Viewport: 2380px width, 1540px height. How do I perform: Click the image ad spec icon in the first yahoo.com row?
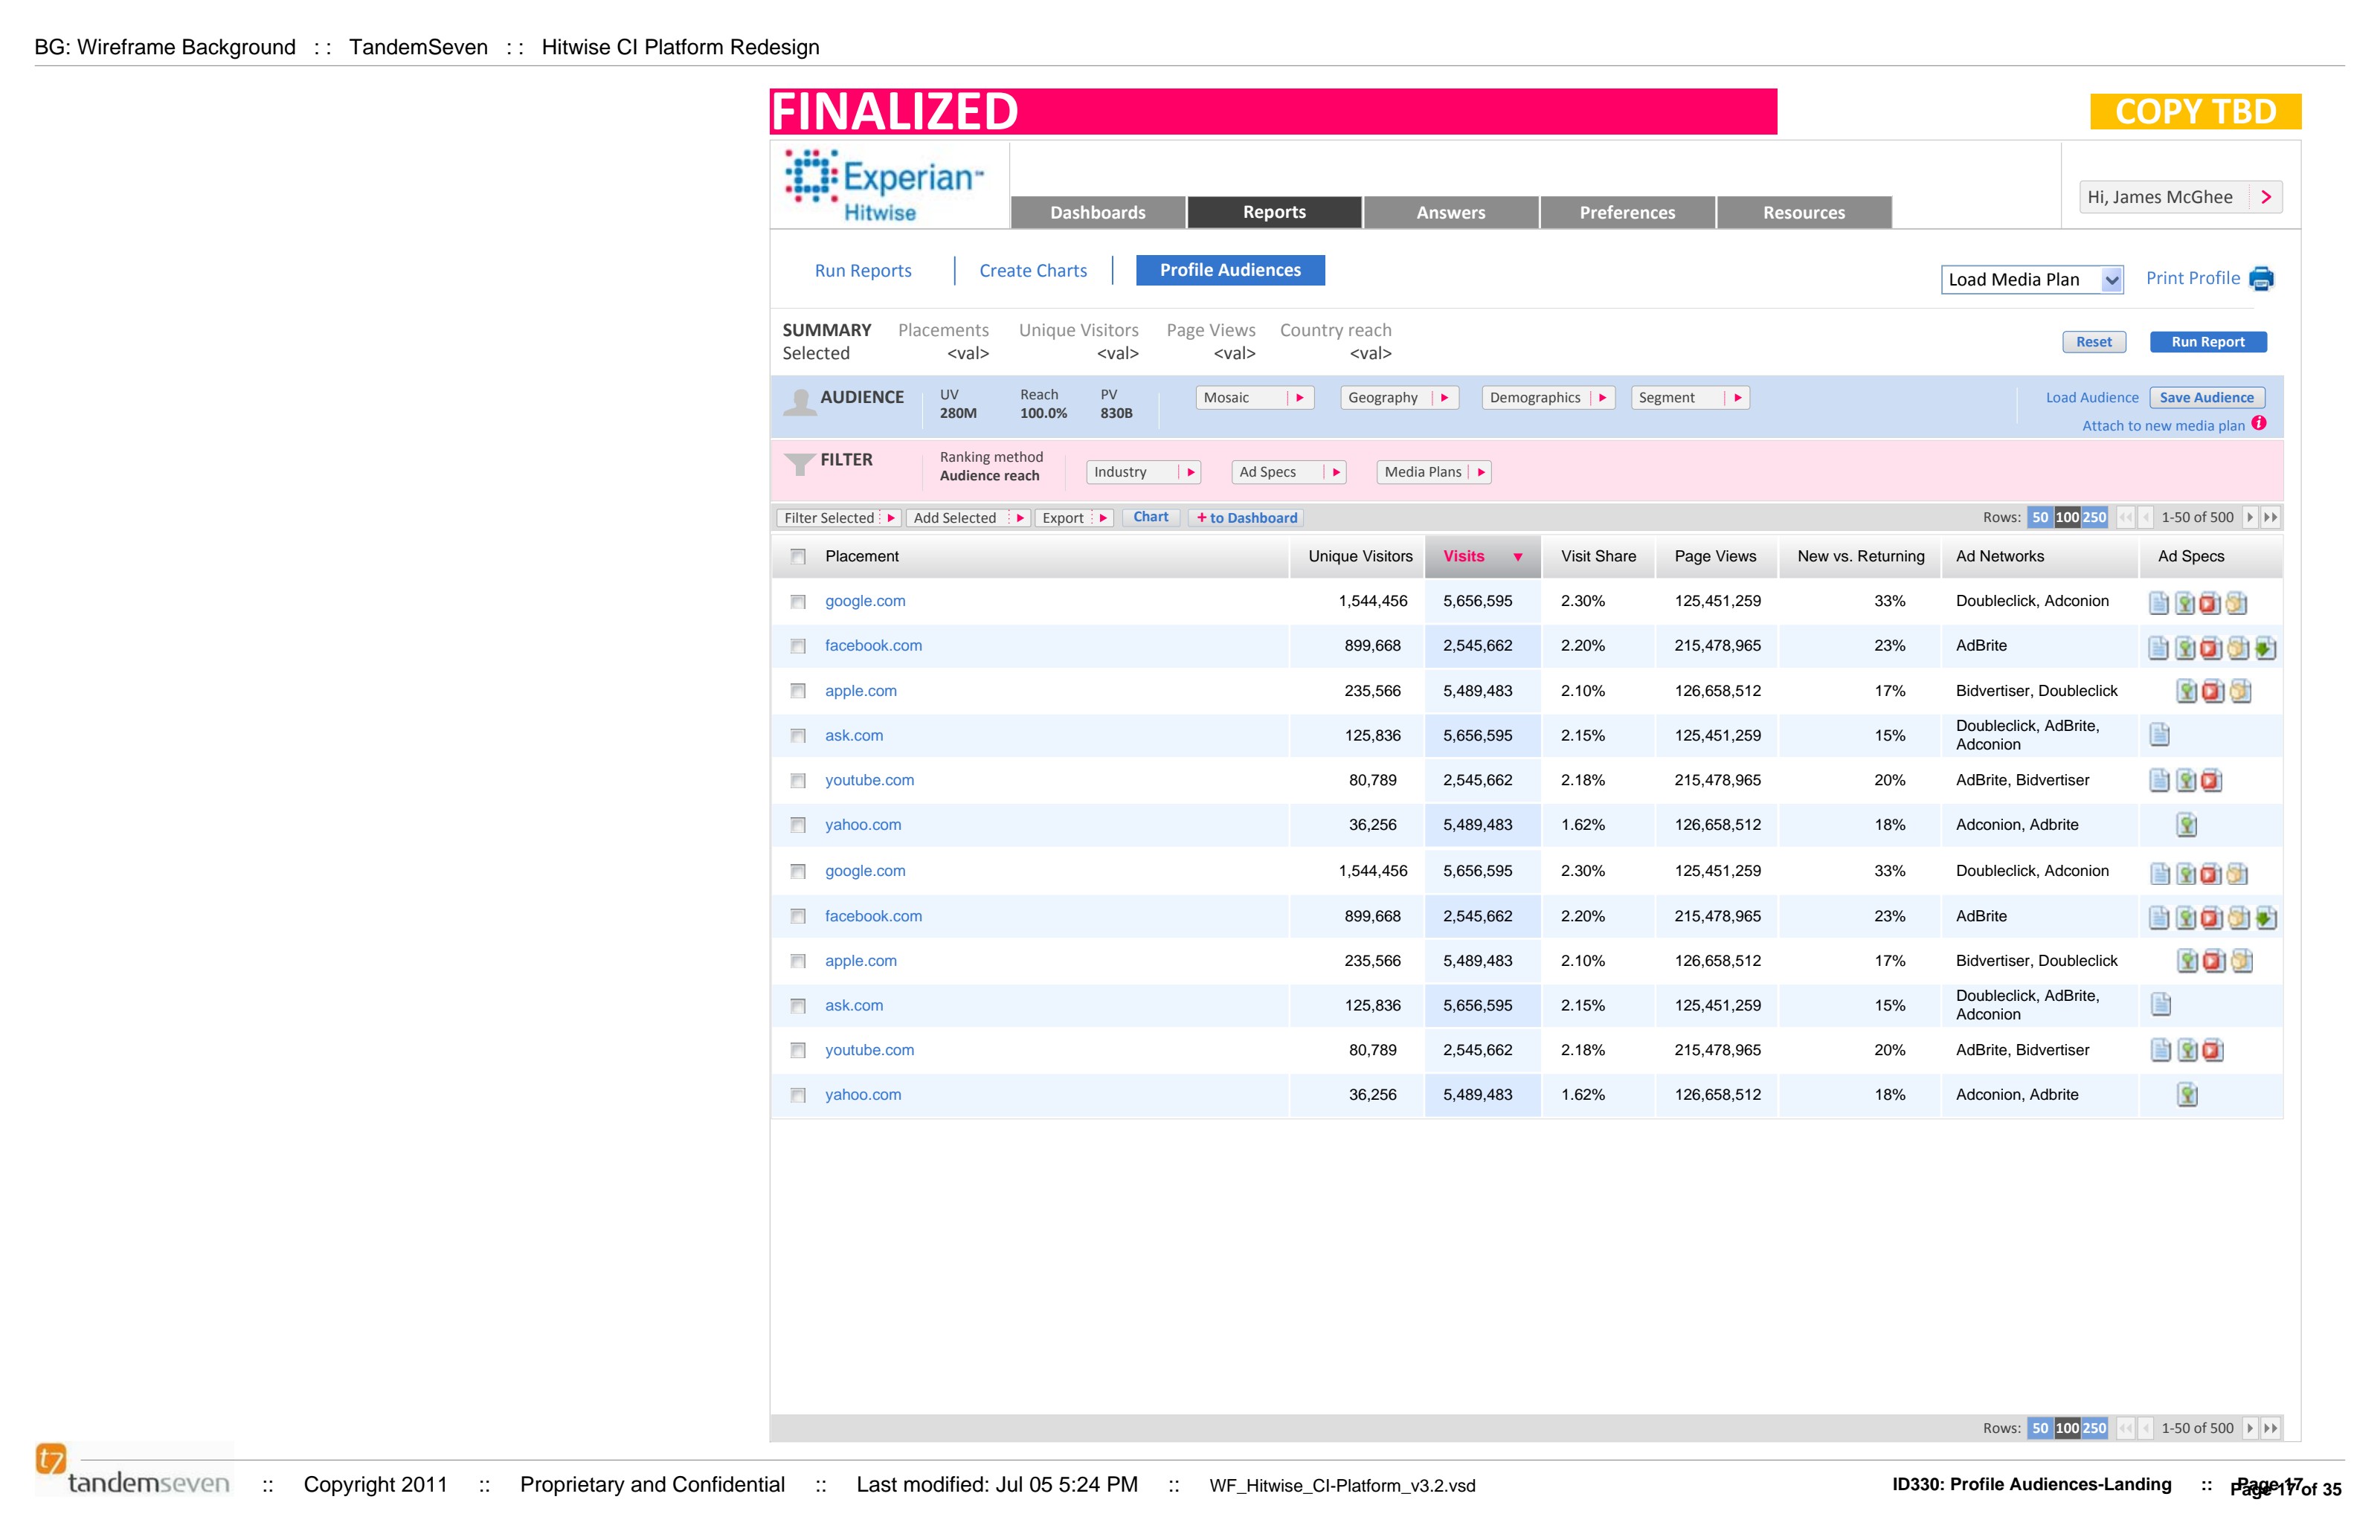[2187, 826]
